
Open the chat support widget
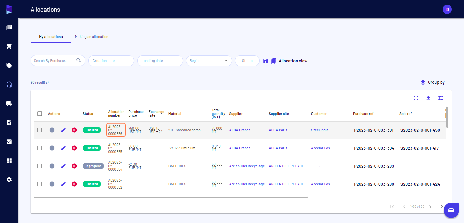(451, 210)
